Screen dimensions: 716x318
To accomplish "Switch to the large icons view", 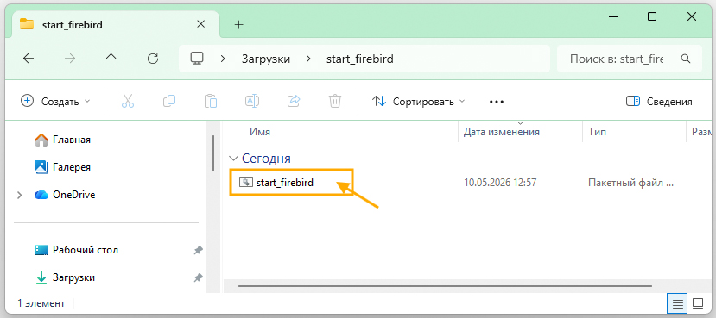I will coord(697,303).
